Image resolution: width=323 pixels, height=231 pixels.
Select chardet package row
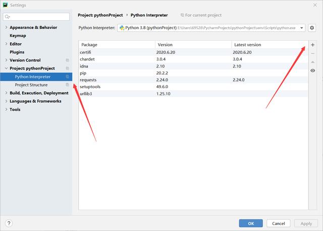tap(193, 59)
